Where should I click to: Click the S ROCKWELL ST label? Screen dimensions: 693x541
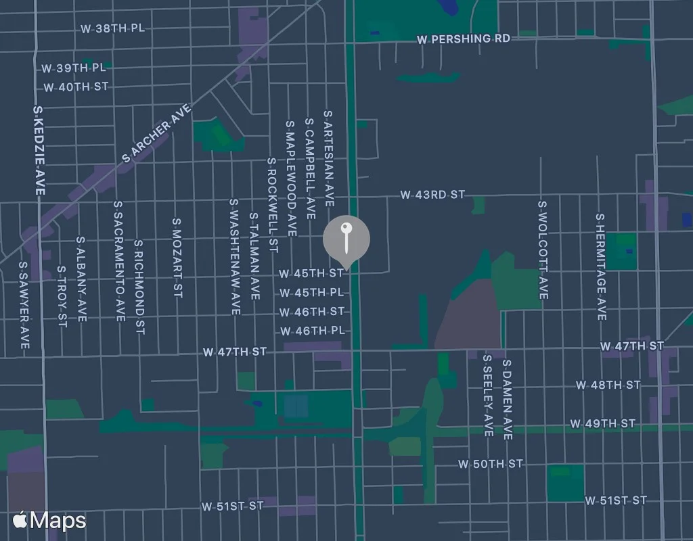(x=272, y=206)
